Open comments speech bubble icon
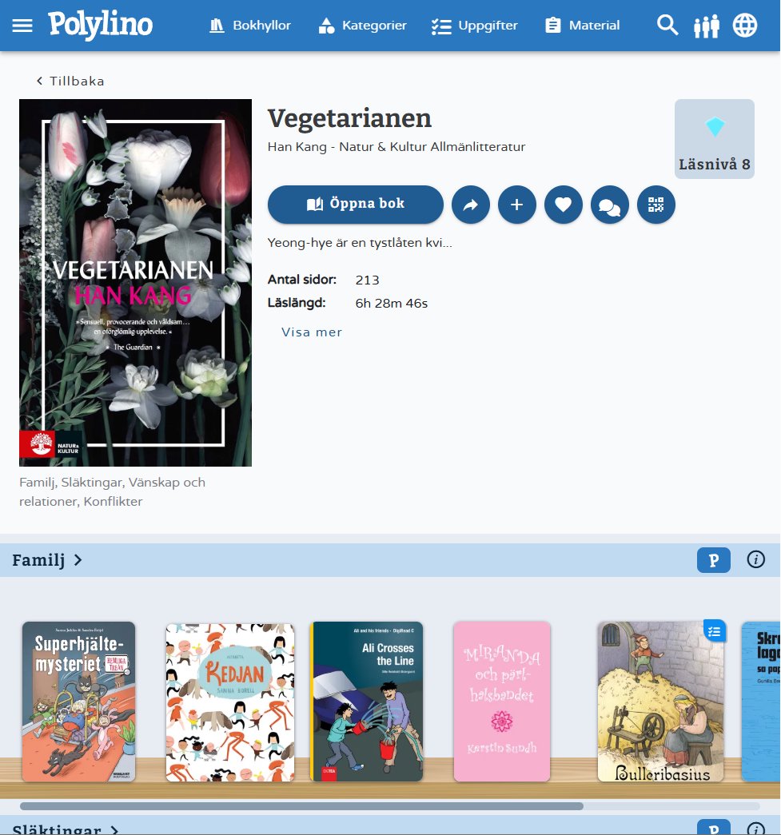781x835 pixels. pos(609,205)
